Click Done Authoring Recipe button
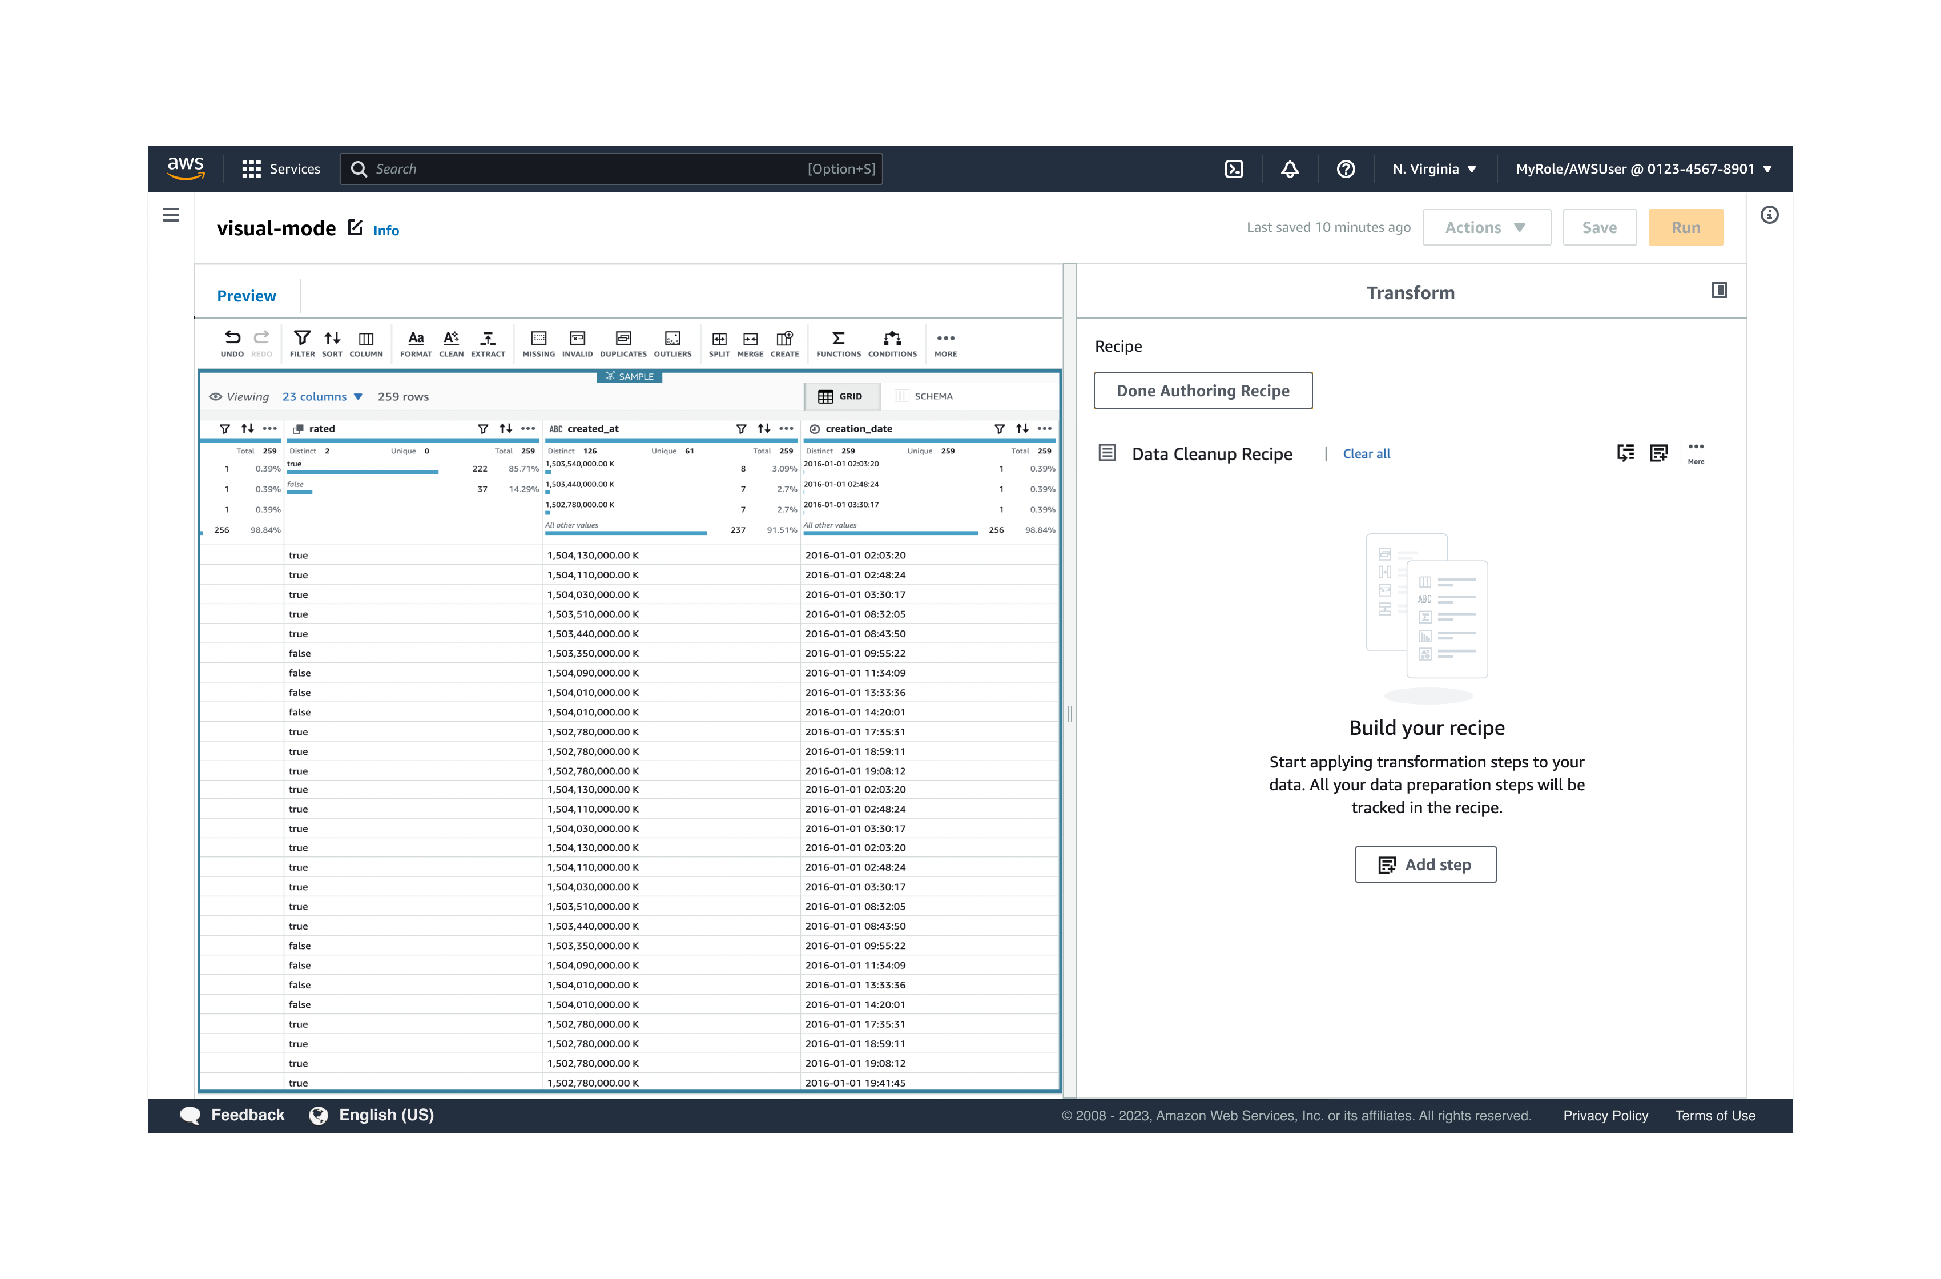 click(x=1202, y=391)
